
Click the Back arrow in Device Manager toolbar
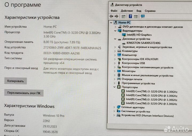point(111,16)
